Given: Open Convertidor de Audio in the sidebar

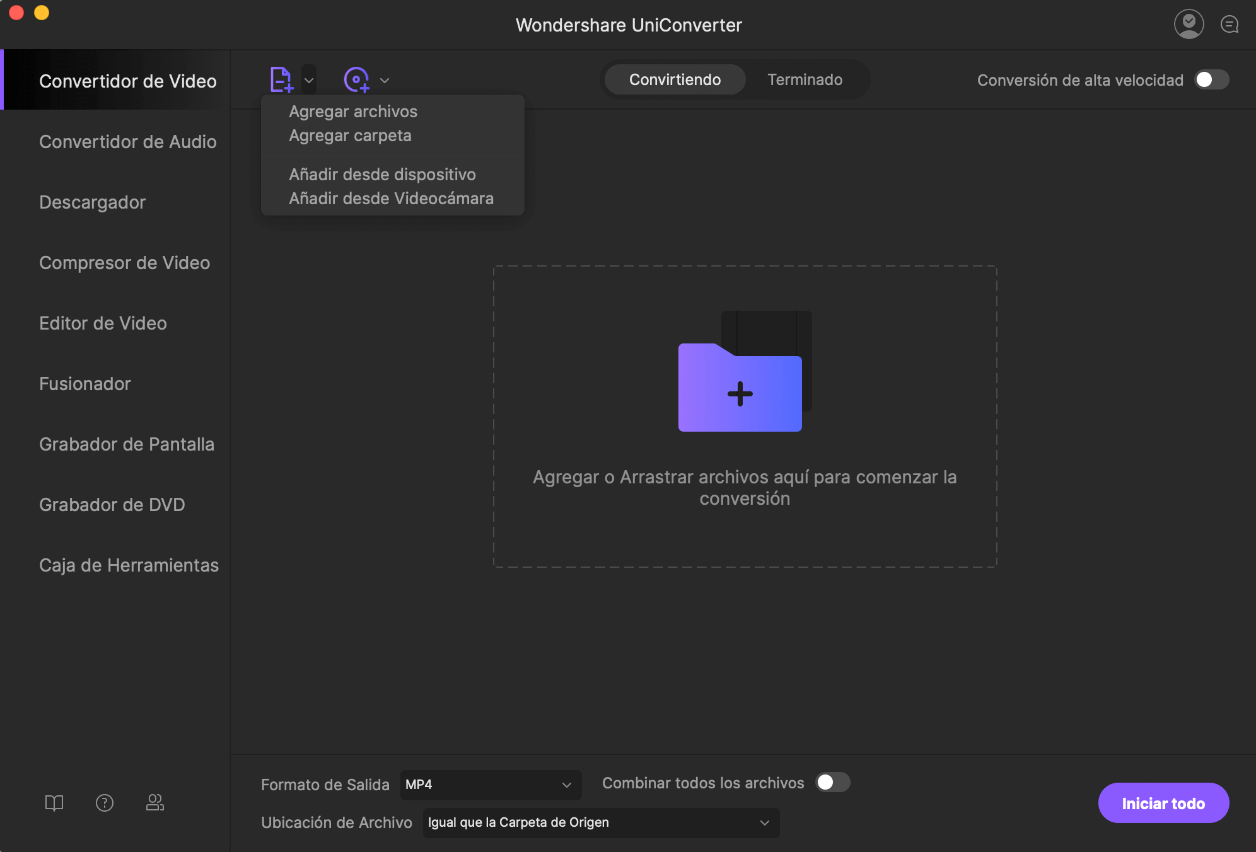Looking at the screenshot, I should (127, 142).
